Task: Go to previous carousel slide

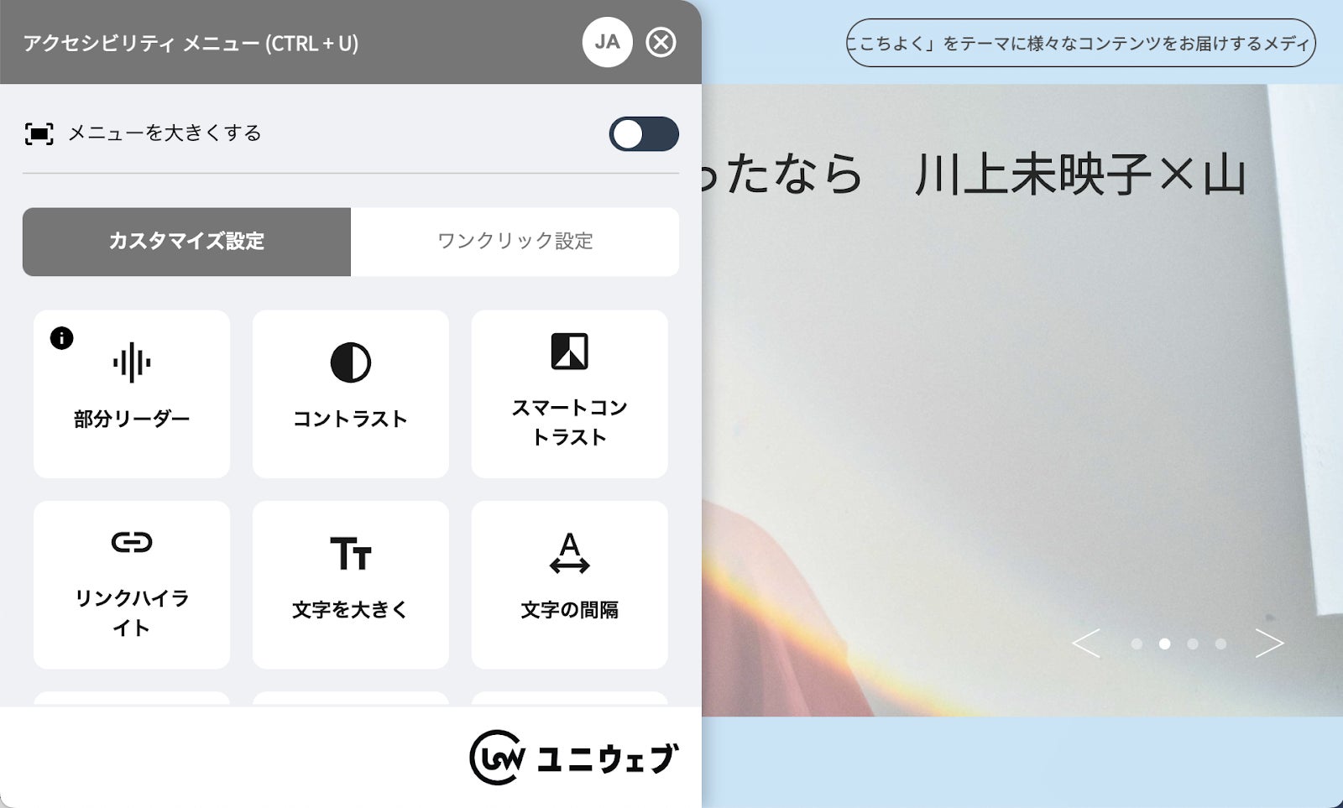Action: point(1086,644)
